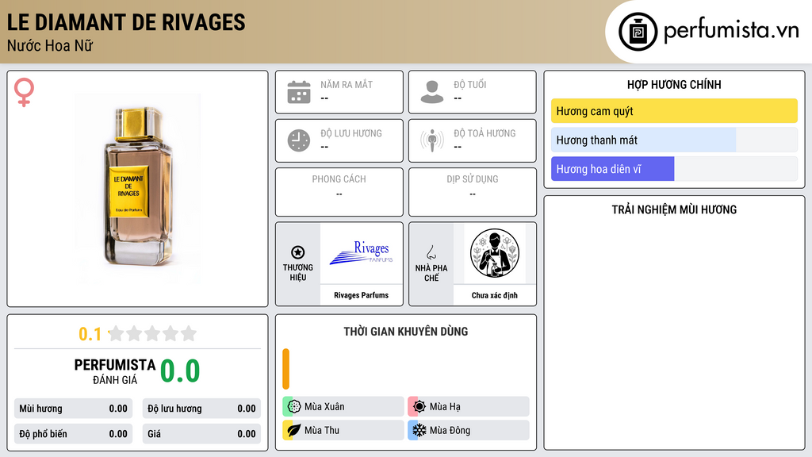This screenshot has height=457, width=812.
Task: Click the Hương thanh mát accord bar
Action: 674,140
